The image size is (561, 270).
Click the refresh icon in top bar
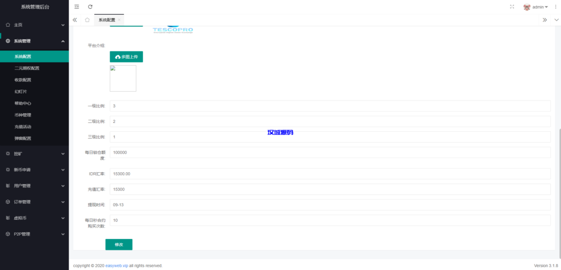click(x=90, y=7)
